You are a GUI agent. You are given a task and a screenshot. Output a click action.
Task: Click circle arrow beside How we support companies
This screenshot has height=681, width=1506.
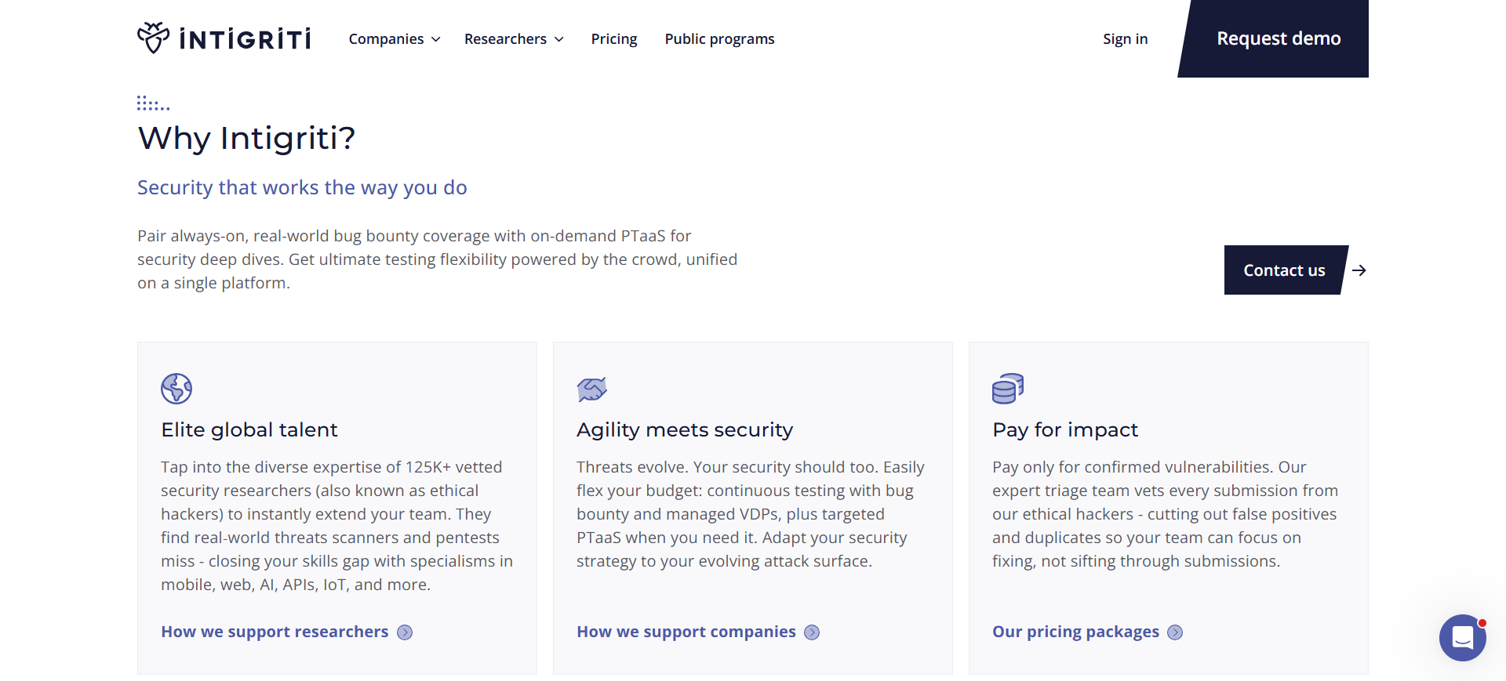click(812, 632)
